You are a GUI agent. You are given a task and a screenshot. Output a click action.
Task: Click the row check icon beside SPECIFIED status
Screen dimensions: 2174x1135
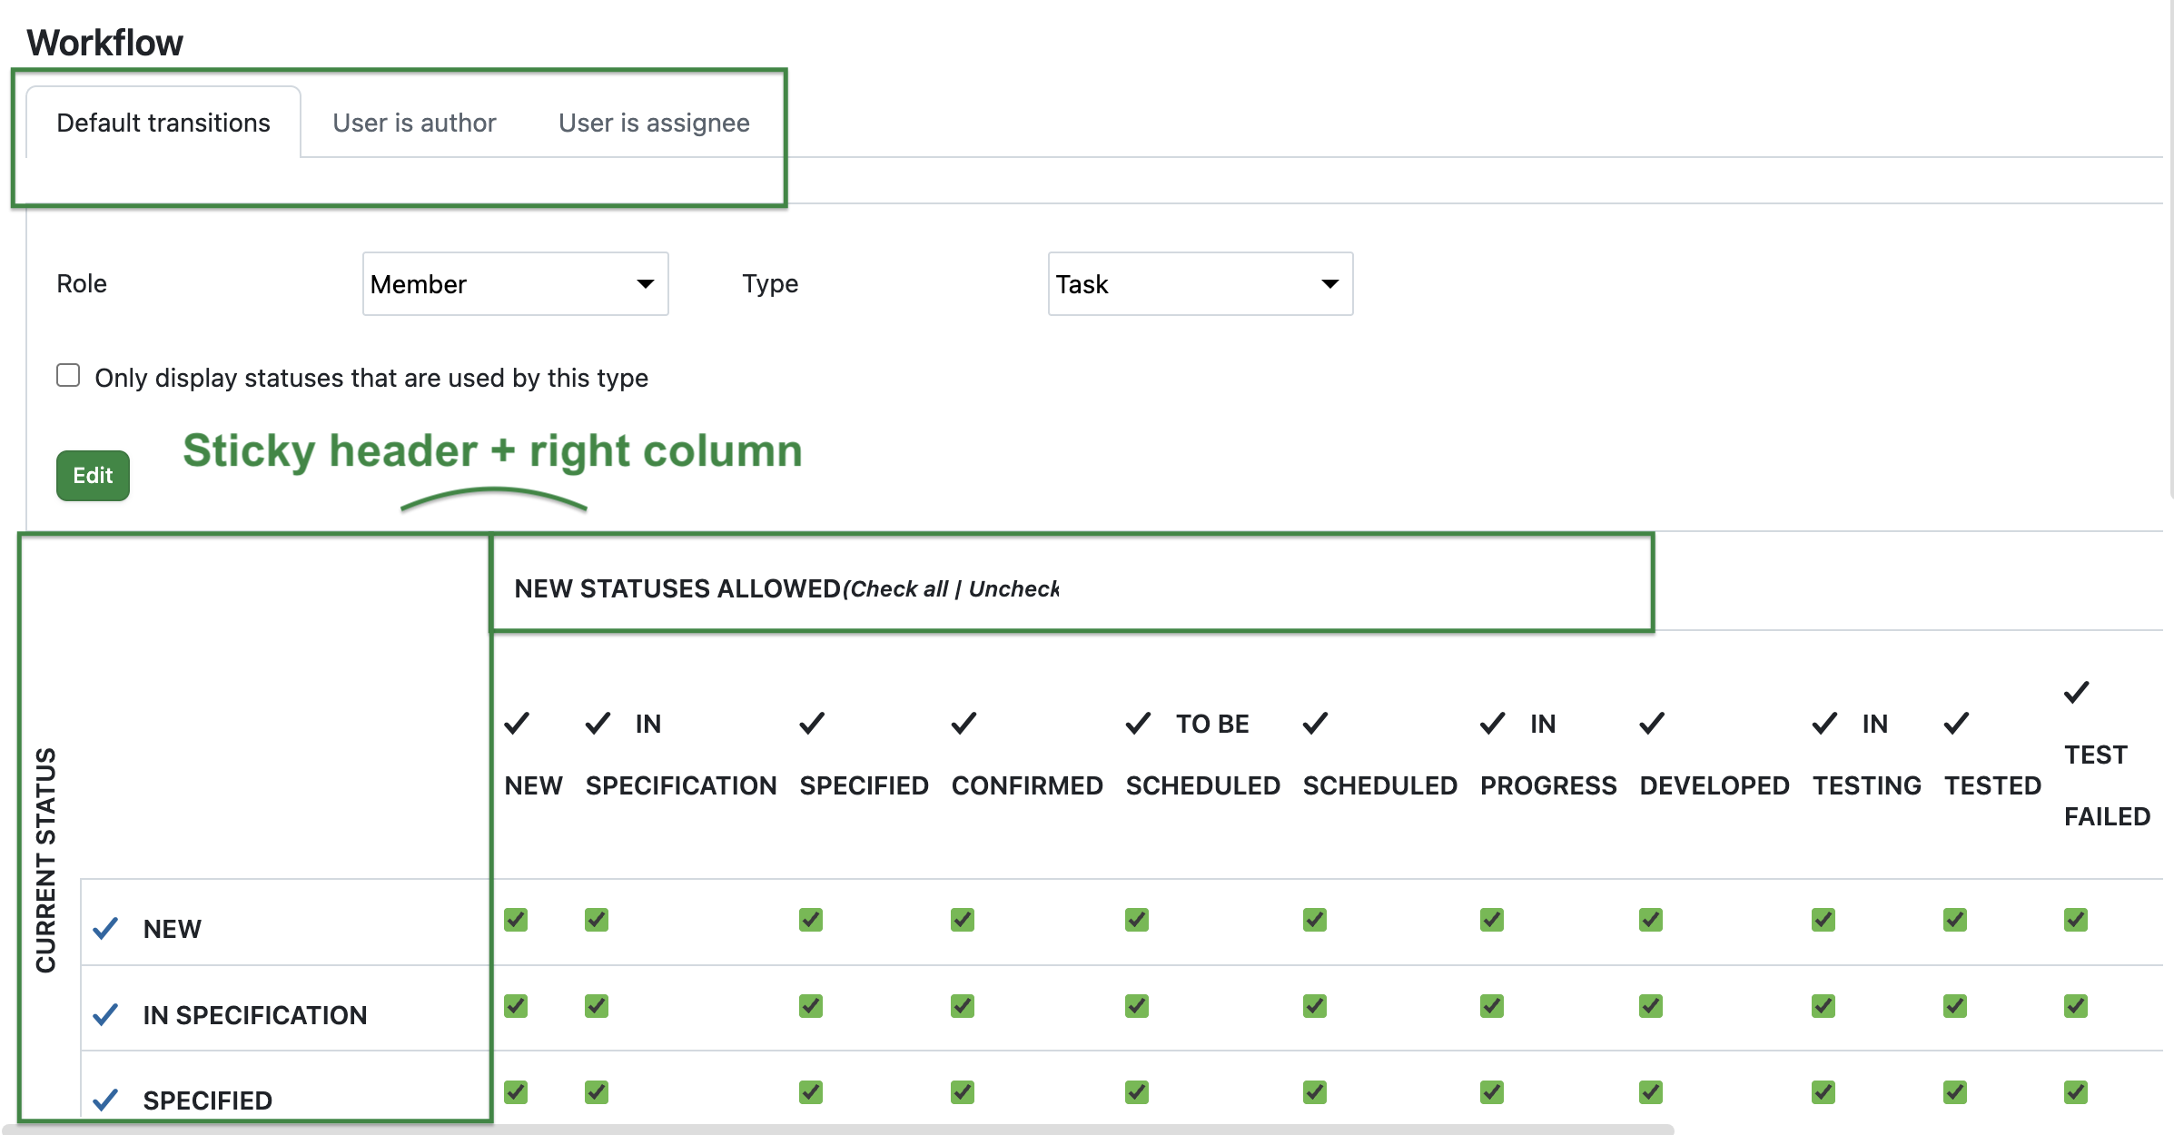(x=104, y=1100)
